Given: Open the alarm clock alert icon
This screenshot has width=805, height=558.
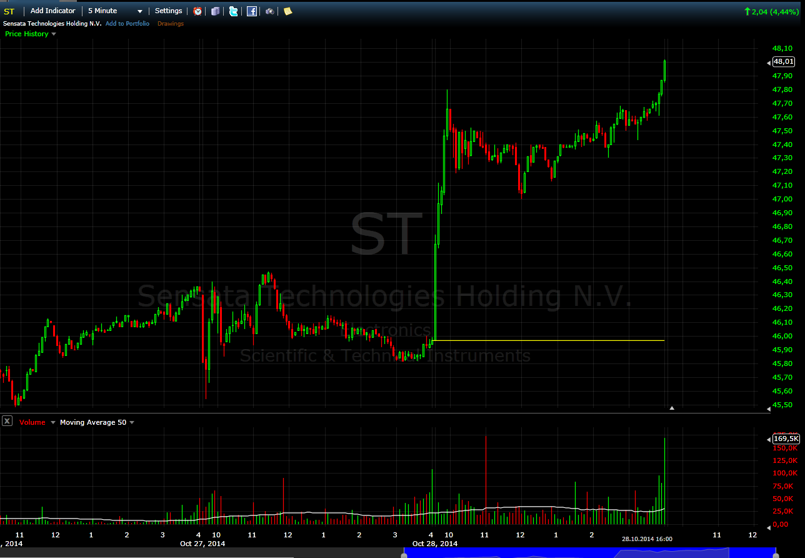Looking at the screenshot, I should 197,11.
